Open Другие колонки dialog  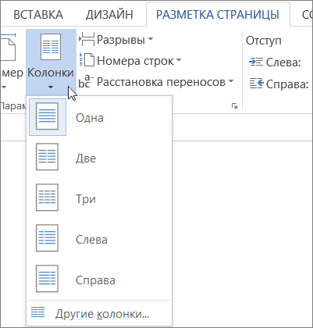point(99,313)
